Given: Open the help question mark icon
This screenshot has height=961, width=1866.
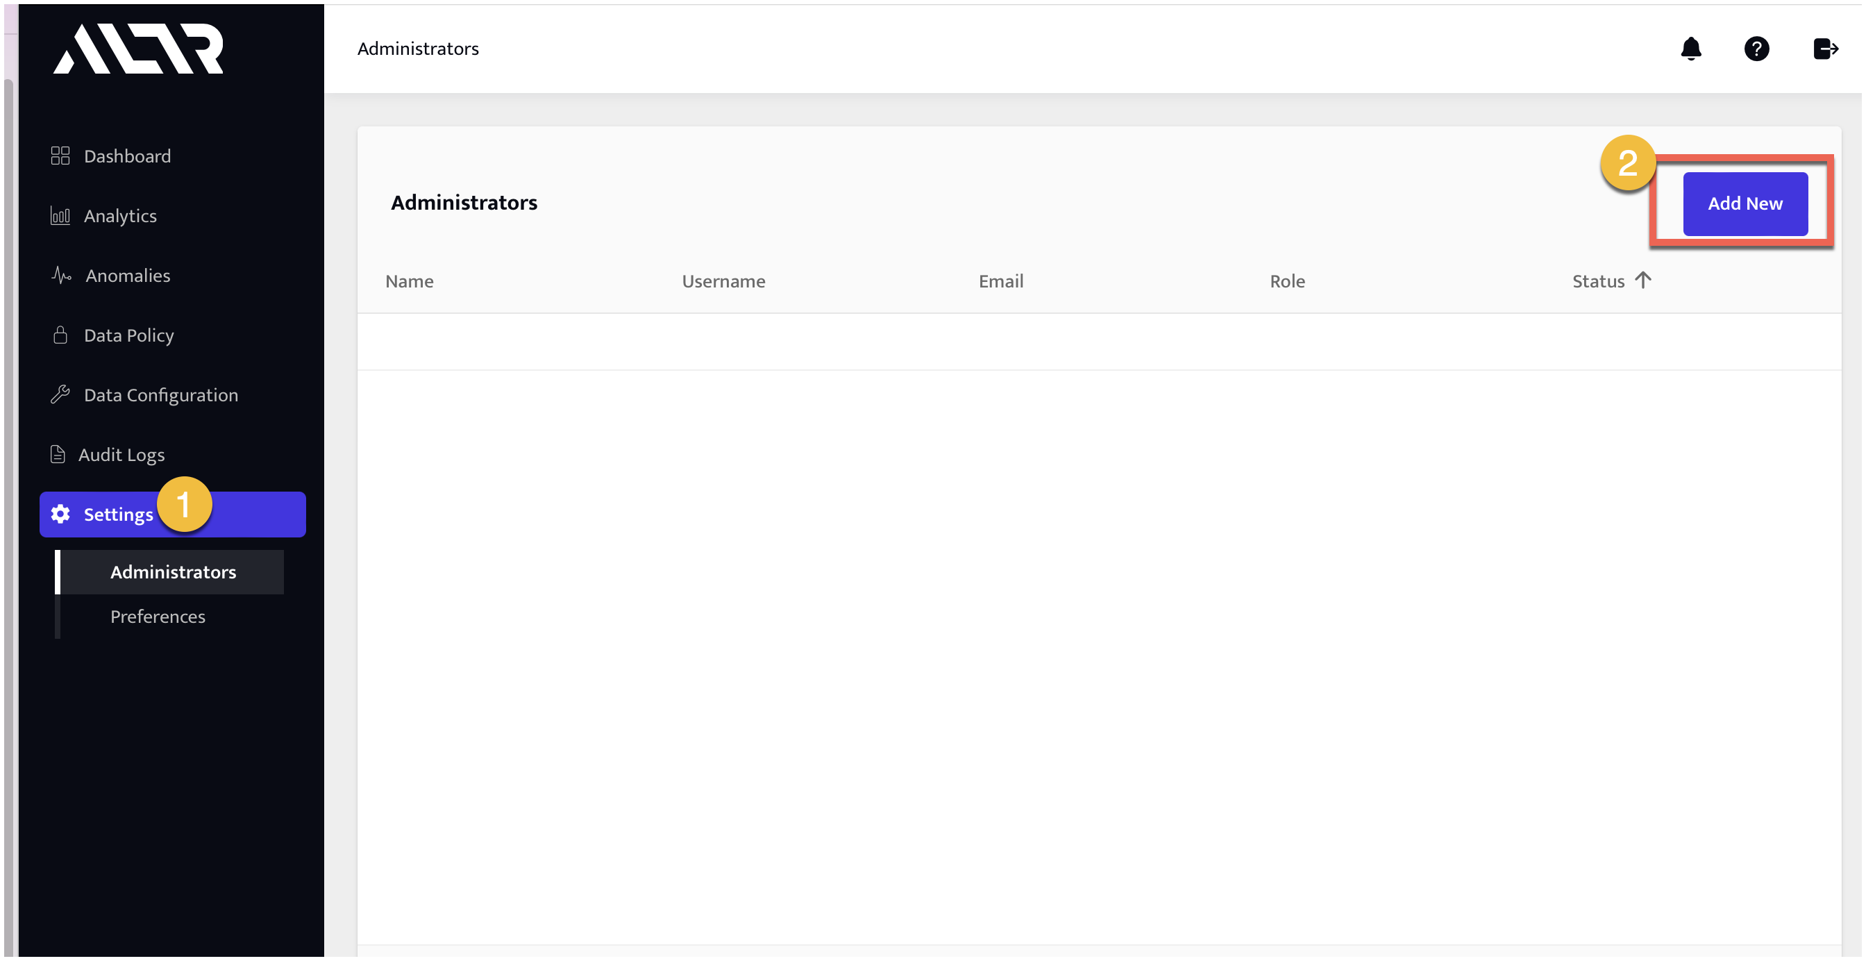Looking at the screenshot, I should click(1755, 49).
